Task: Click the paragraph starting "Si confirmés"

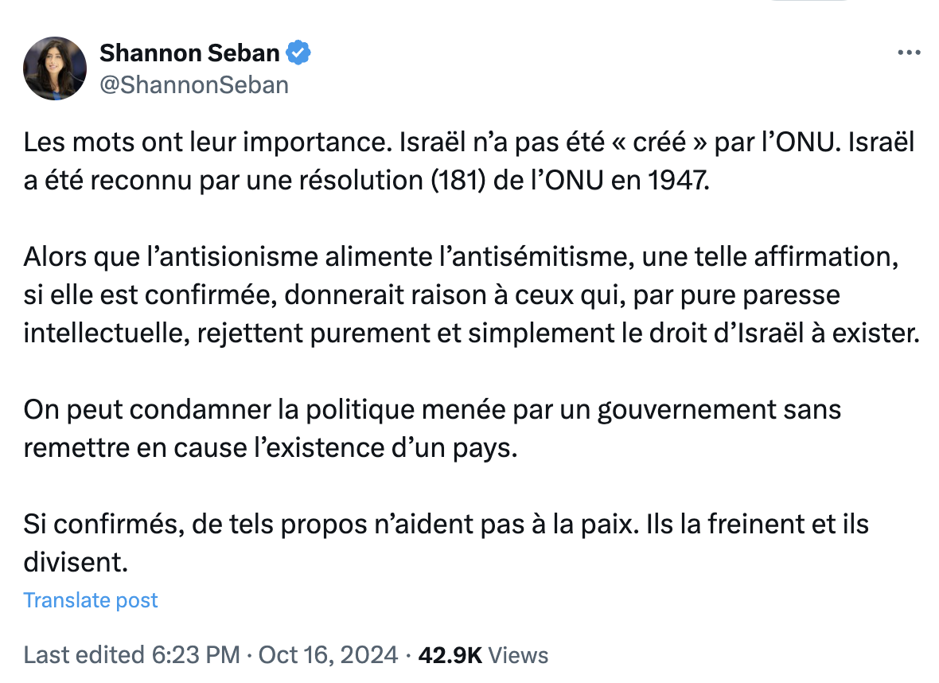Action: coord(446,543)
